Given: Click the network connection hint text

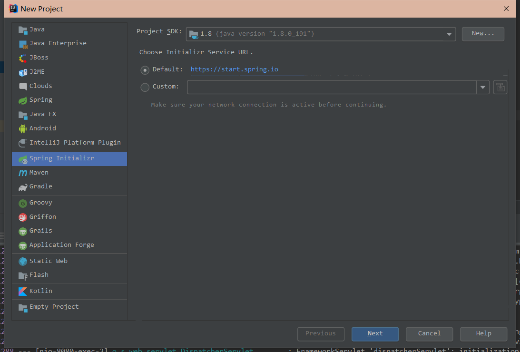Looking at the screenshot, I should [269, 105].
